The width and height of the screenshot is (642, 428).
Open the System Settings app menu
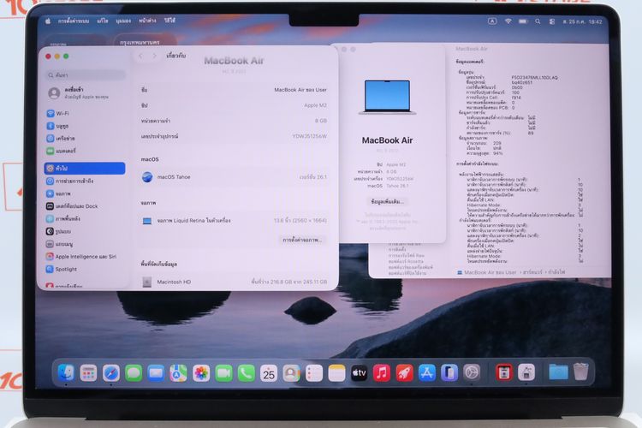[x=74, y=21]
